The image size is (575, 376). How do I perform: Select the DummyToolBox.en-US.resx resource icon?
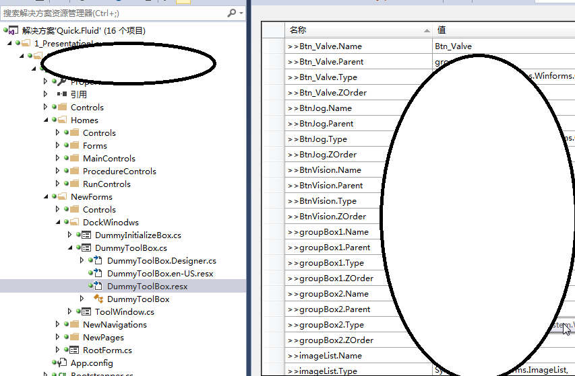[x=98, y=273]
